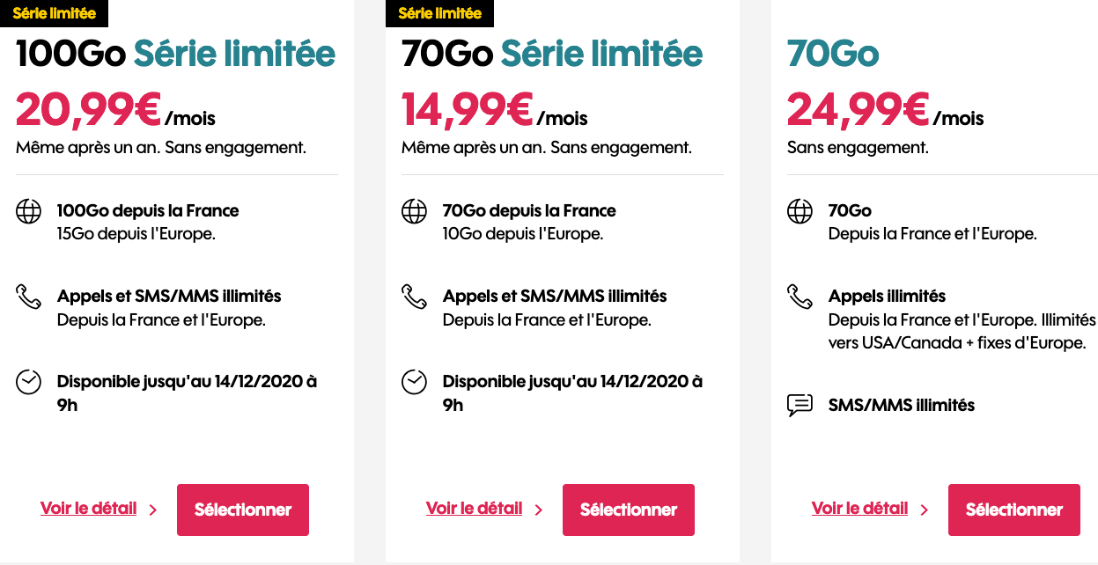Click the chevron next to 100Go Voir le détail

(153, 510)
